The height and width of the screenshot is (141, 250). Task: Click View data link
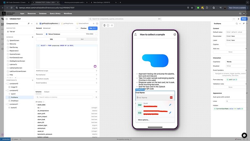coord(89,34)
